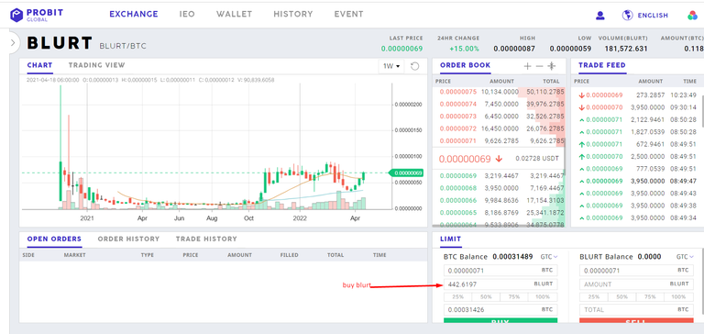
Task: Set sell amount to 50%
Action: pyautogui.click(x=622, y=297)
